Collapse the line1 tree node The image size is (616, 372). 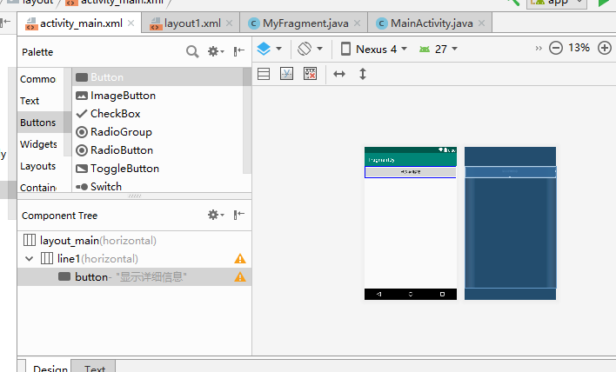29,259
